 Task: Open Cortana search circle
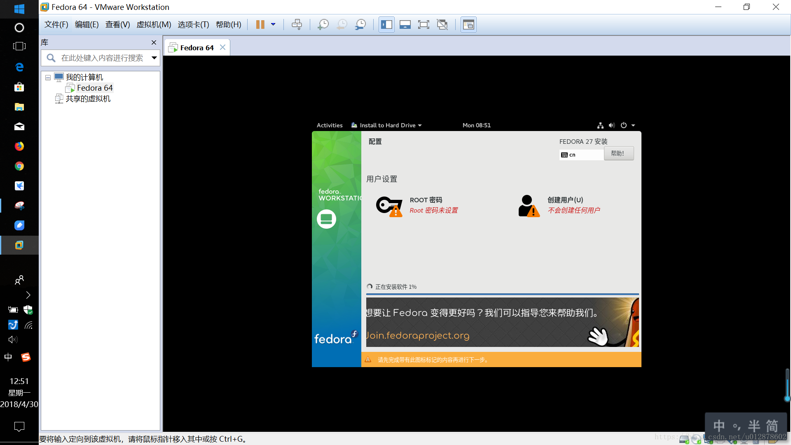pos(19,28)
